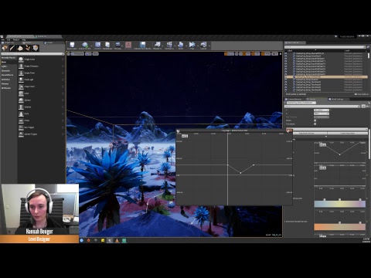
Task: Click the Lit view mode button
Action: tap(88, 54)
